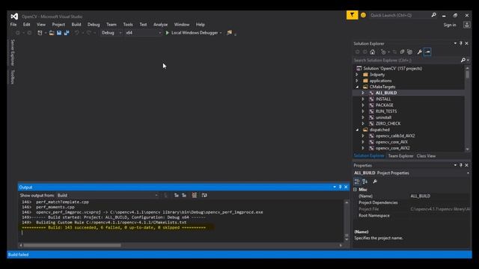Start the Local Windows Debugger
The height and width of the screenshot is (269, 479).
[192, 33]
